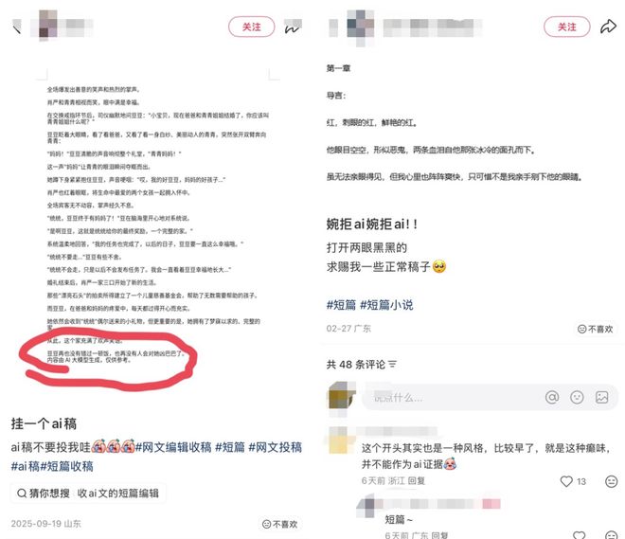This screenshot has height=539, width=625.
Task: Follow the left post author with 关注
Action: pos(252,27)
